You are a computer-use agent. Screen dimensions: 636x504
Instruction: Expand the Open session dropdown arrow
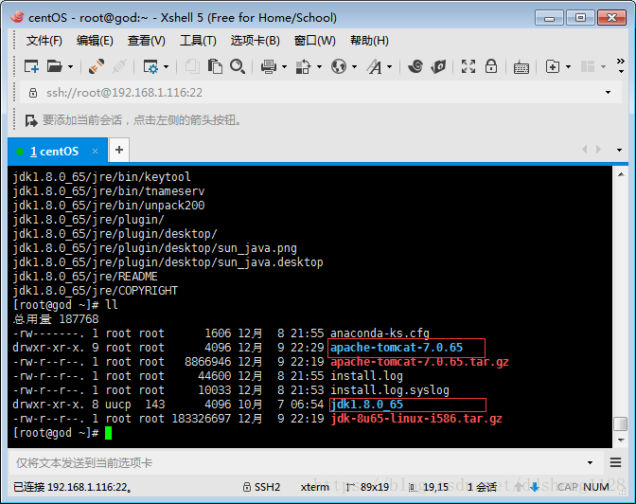tap(70, 66)
